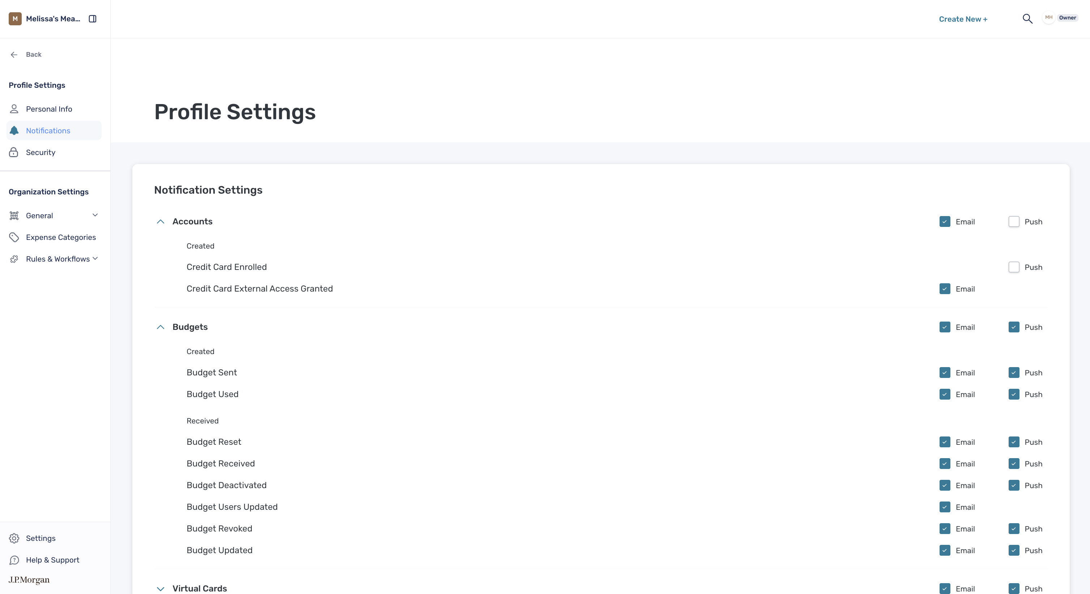The width and height of the screenshot is (1090, 594).
Task: Open Help & Support link
Action: click(52, 560)
